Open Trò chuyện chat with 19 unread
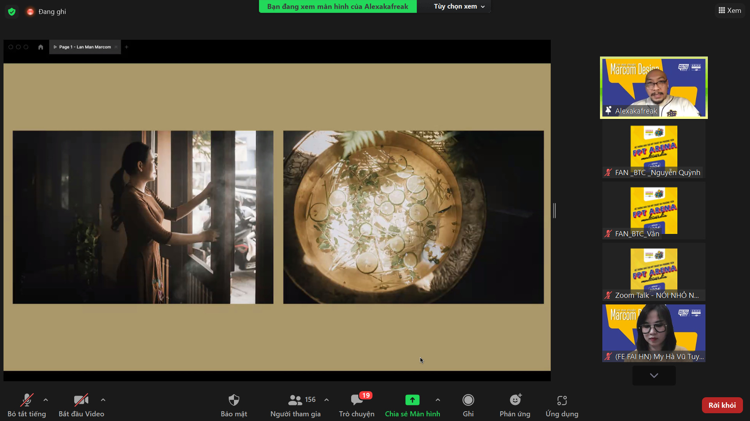 coord(357,405)
